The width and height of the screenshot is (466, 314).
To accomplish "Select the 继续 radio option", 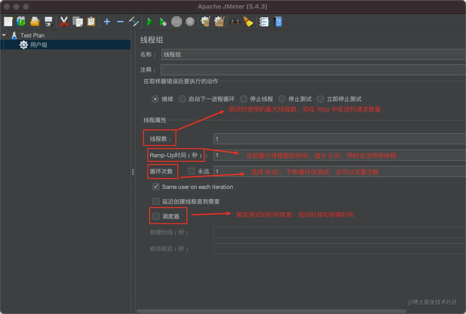I will pyautogui.click(x=155, y=99).
